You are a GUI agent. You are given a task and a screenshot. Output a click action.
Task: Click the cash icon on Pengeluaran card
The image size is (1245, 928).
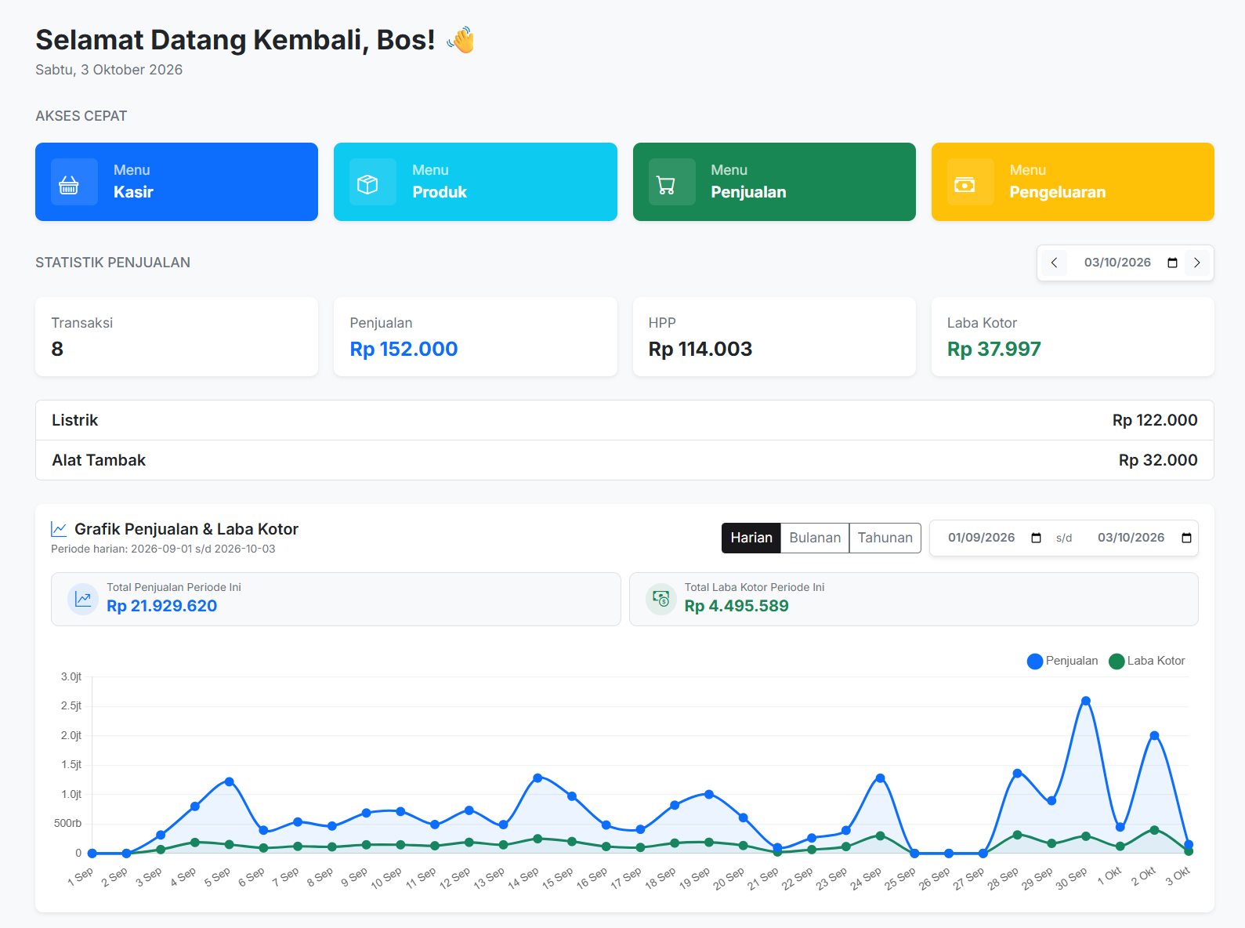pyautogui.click(x=965, y=185)
